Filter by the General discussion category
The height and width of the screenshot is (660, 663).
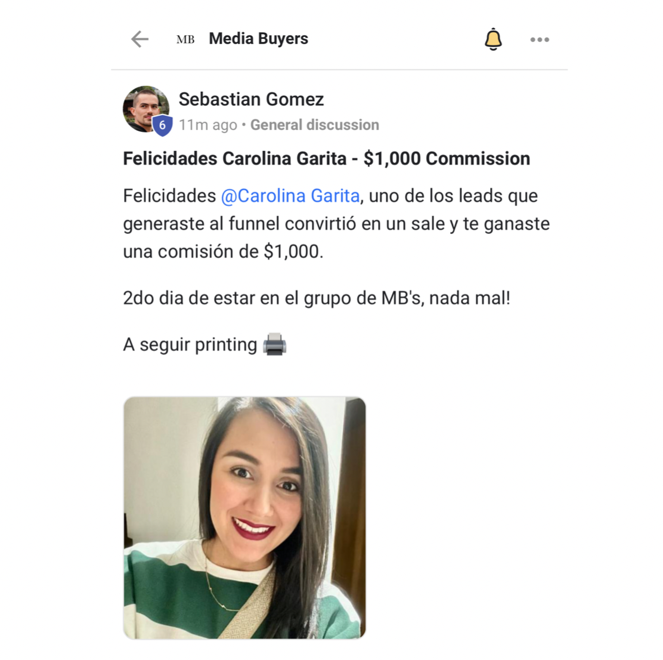click(315, 125)
